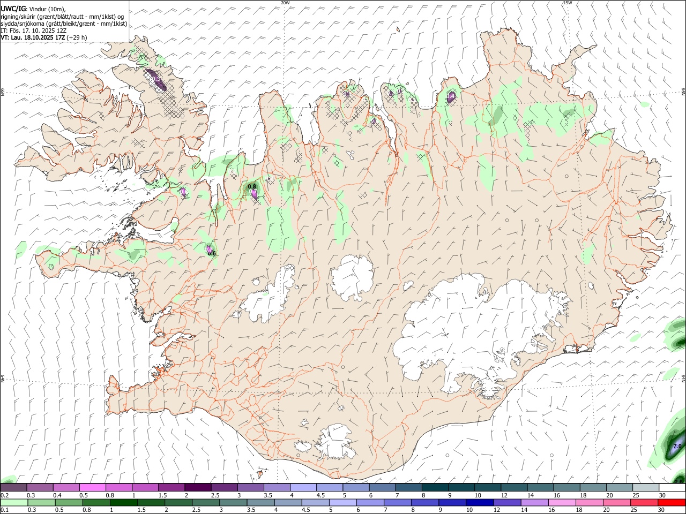Pick the snow legend swatch starting at 0.2
Image resolution: width=686 pixels, height=514 pixels.
pos(13,488)
